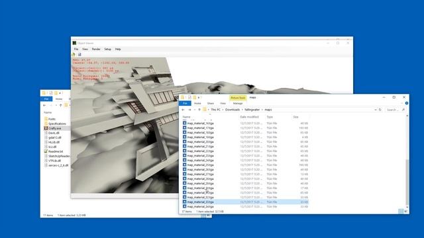The height and width of the screenshot is (238, 424).
Task: Go up one folder in maps Explorer window
Action: [199, 110]
